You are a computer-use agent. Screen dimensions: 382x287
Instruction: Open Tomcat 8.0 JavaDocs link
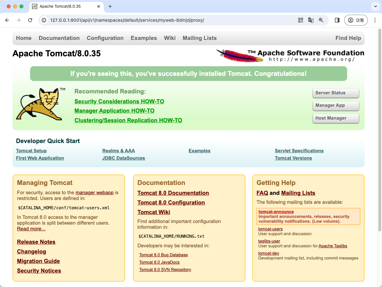point(159,262)
